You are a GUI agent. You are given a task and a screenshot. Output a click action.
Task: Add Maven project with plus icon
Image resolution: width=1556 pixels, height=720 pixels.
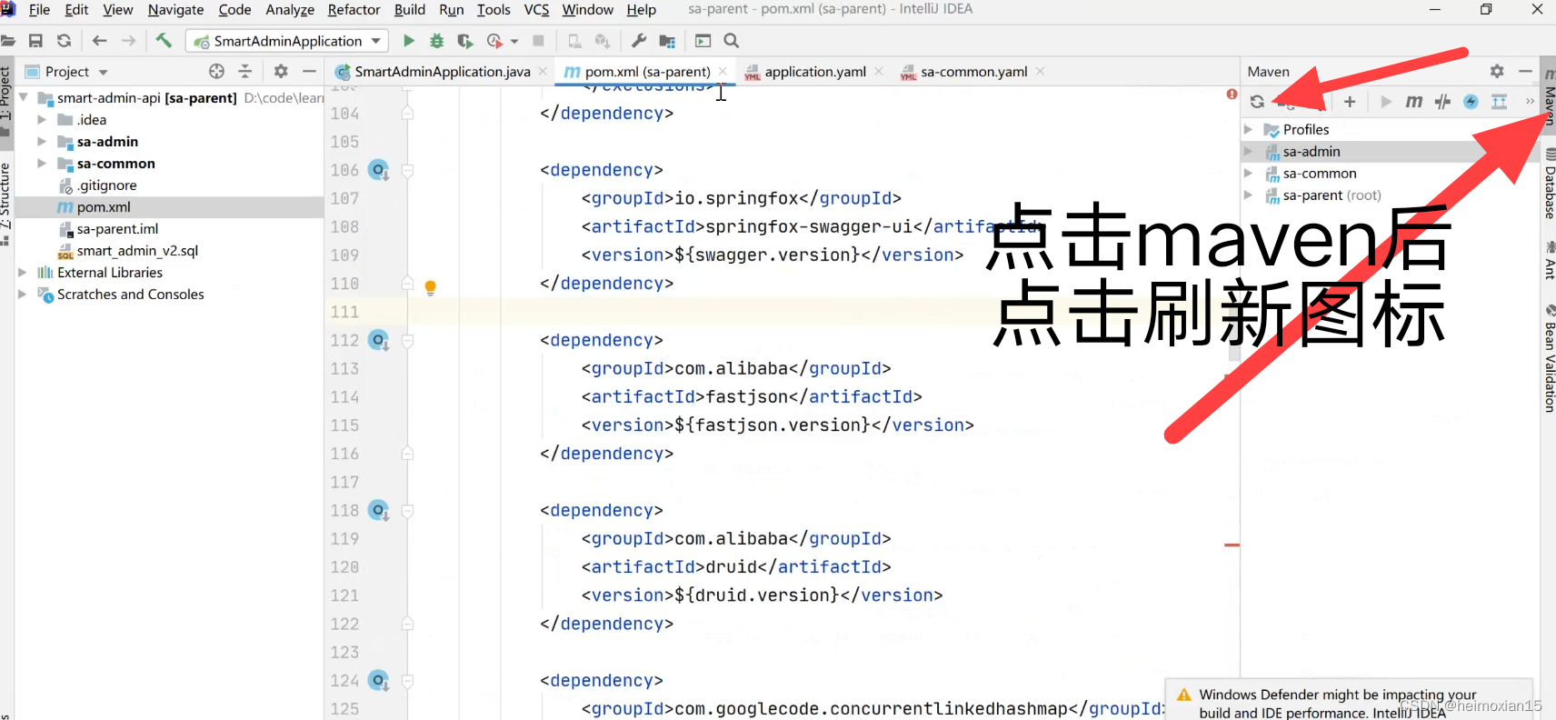pos(1350,102)
